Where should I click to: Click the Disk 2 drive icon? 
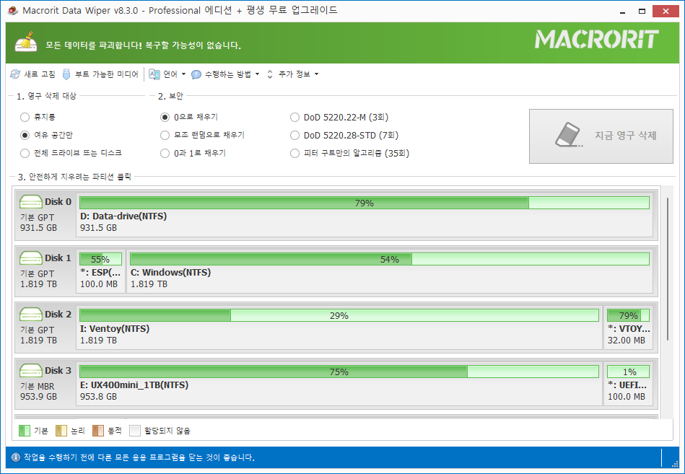click(x=31, y=315)
